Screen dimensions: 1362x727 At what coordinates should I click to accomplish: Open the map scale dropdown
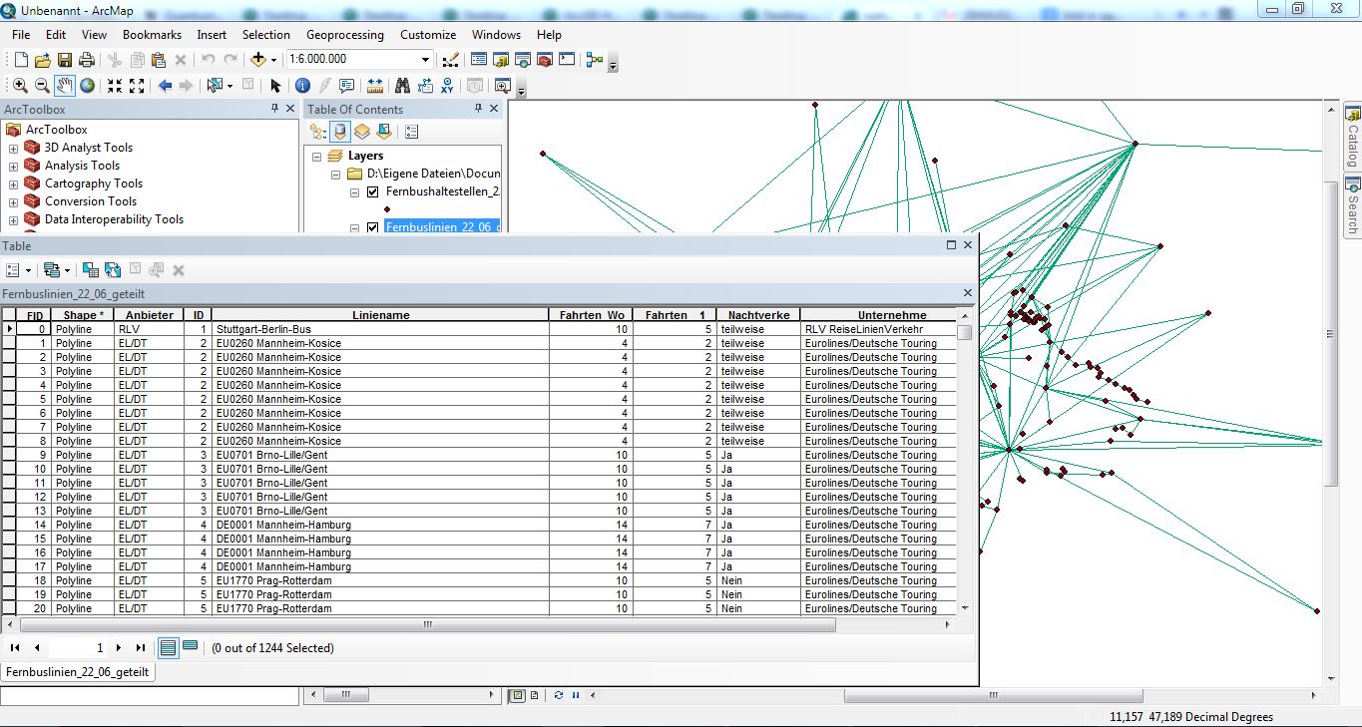[425, 60]
